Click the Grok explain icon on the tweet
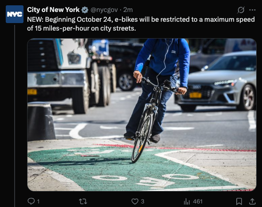This screenshot has height=207, width=262. (241, 10)
